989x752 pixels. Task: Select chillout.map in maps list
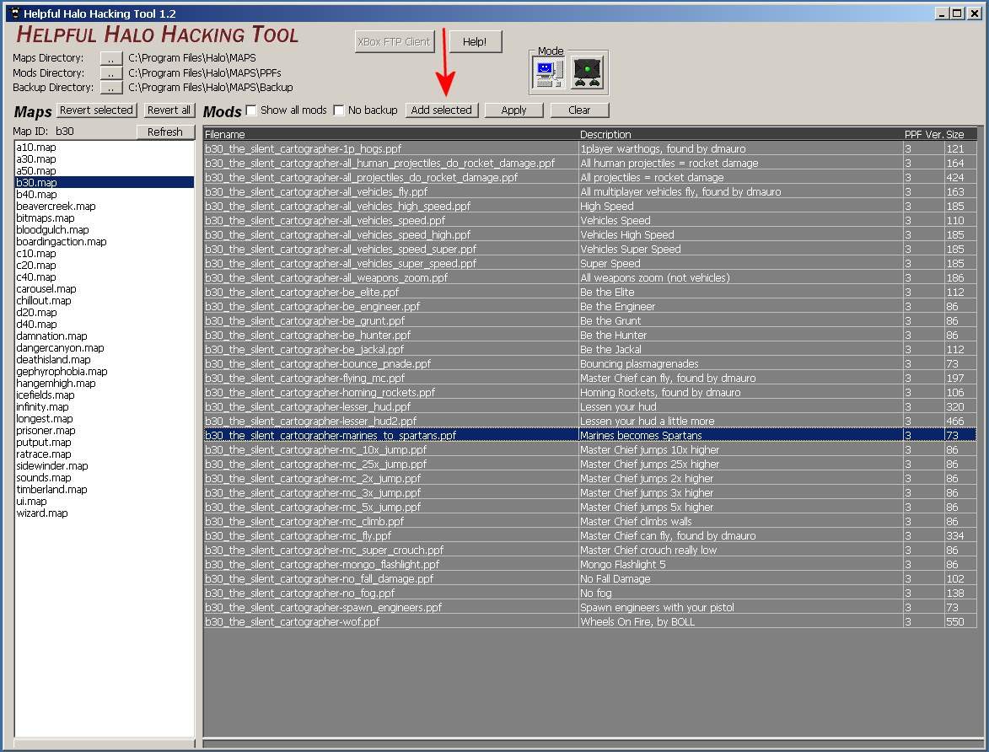tap(105, 301)
